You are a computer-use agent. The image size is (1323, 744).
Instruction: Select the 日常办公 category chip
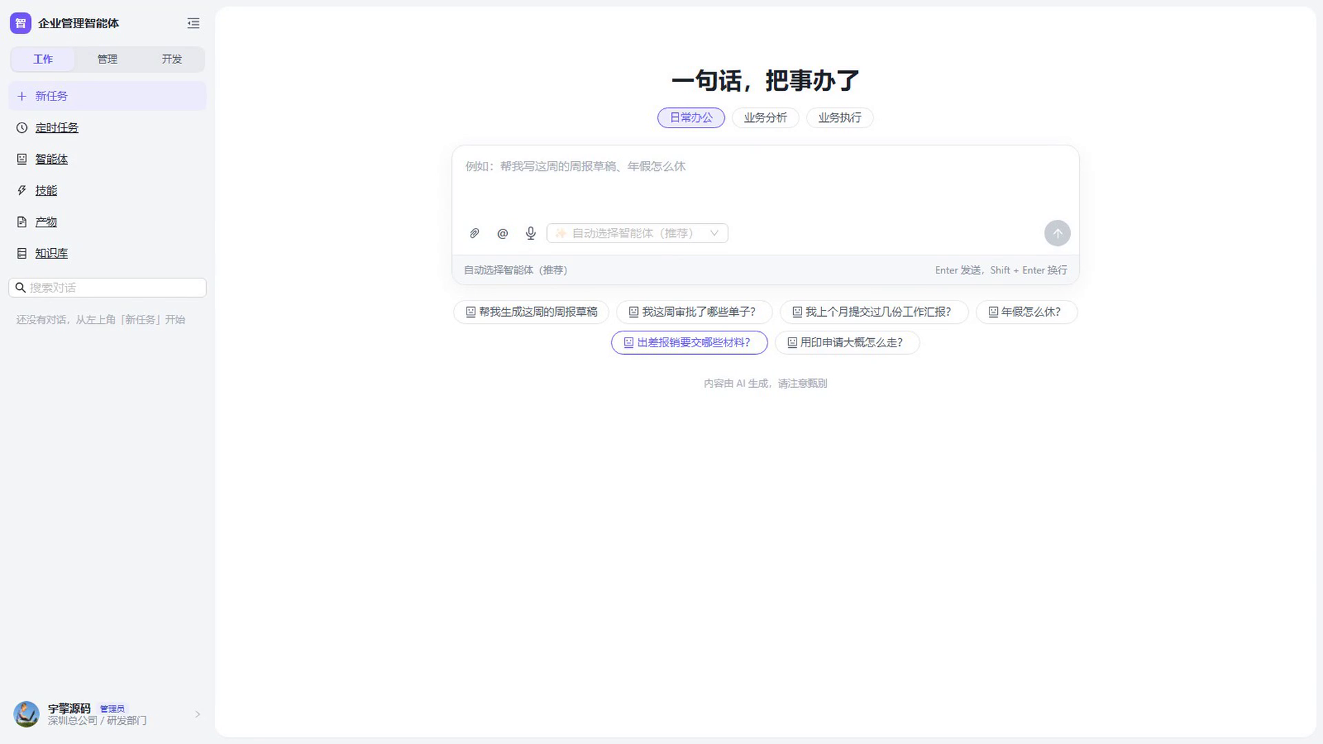click(691, 118)
